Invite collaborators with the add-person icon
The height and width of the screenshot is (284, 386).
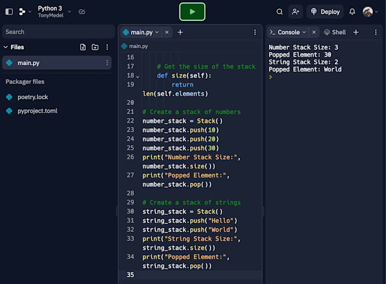(295, 11)
